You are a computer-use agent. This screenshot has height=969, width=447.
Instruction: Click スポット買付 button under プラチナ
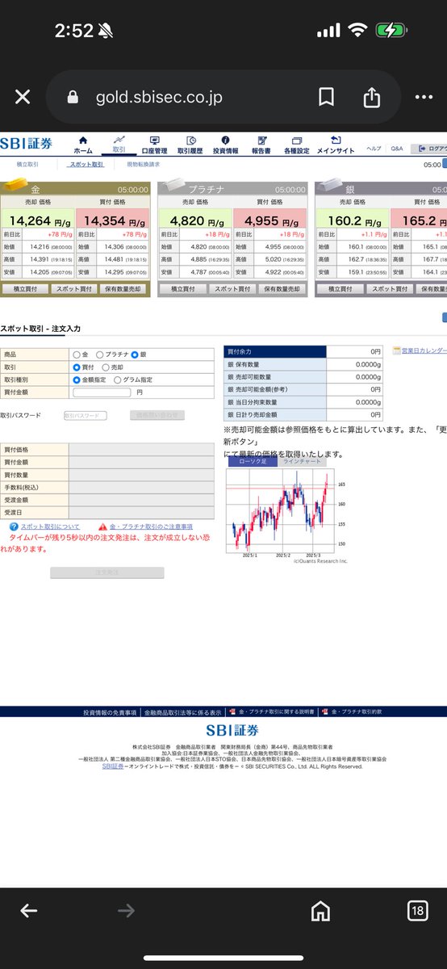click(232, 288)
